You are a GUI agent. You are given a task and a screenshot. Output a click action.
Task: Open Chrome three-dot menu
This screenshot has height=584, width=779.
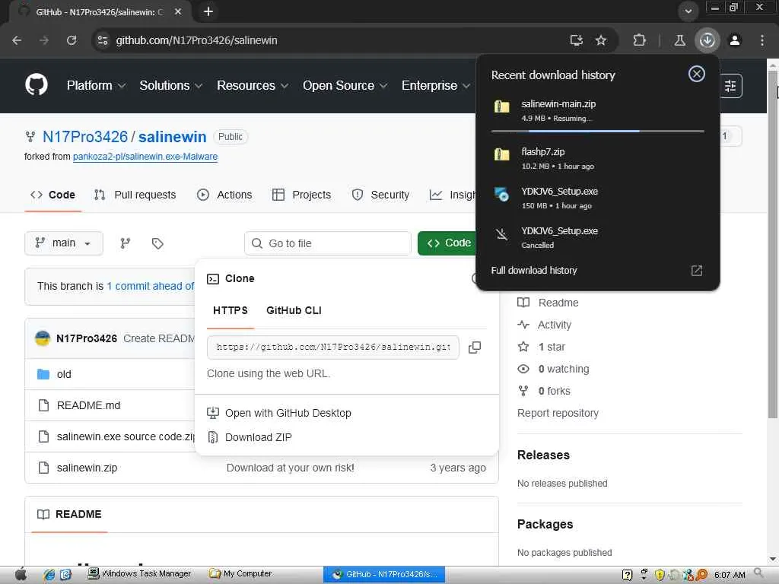pyautogui.click(x=762, y=40)
